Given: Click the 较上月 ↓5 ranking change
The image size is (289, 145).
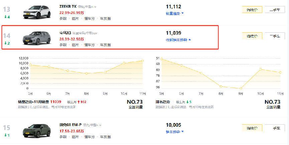Looking at the screenshot, I should [x=184, y=102].
